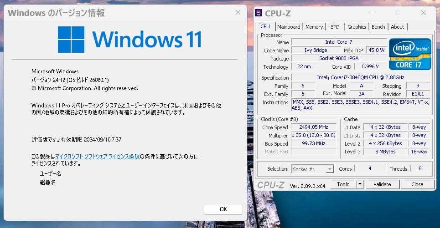Viewport: 440px width, 228px height.
Task: Click the Bus Speed value '99.73 MHz'
Action: click(314, 143)
